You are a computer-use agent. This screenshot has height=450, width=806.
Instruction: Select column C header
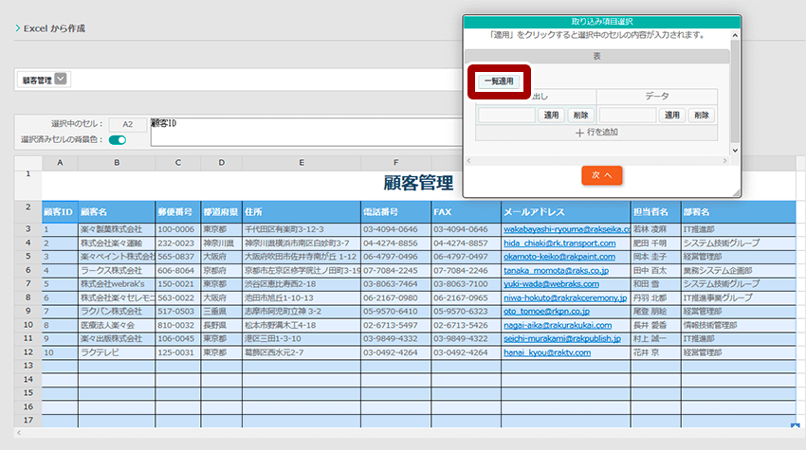point(178,163)
